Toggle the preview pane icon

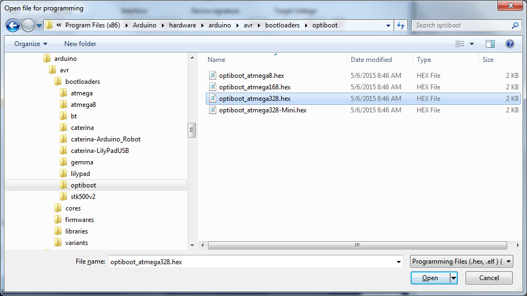click(x=490, y=44)
